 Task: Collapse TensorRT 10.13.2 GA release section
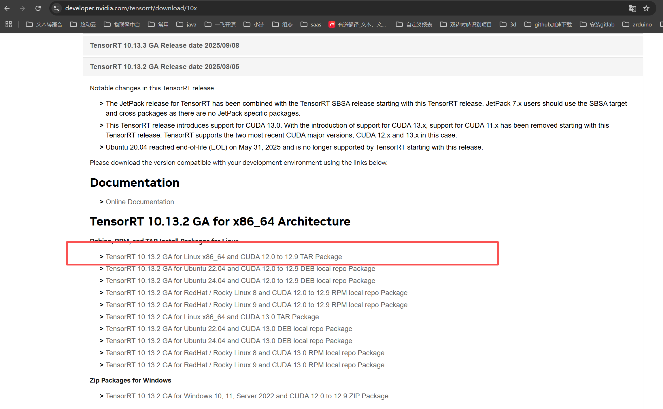pyautogui.click(x=165, y=67)
